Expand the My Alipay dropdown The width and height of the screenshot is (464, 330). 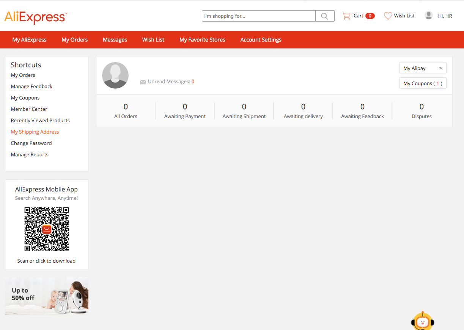click(x=422, y=68)
